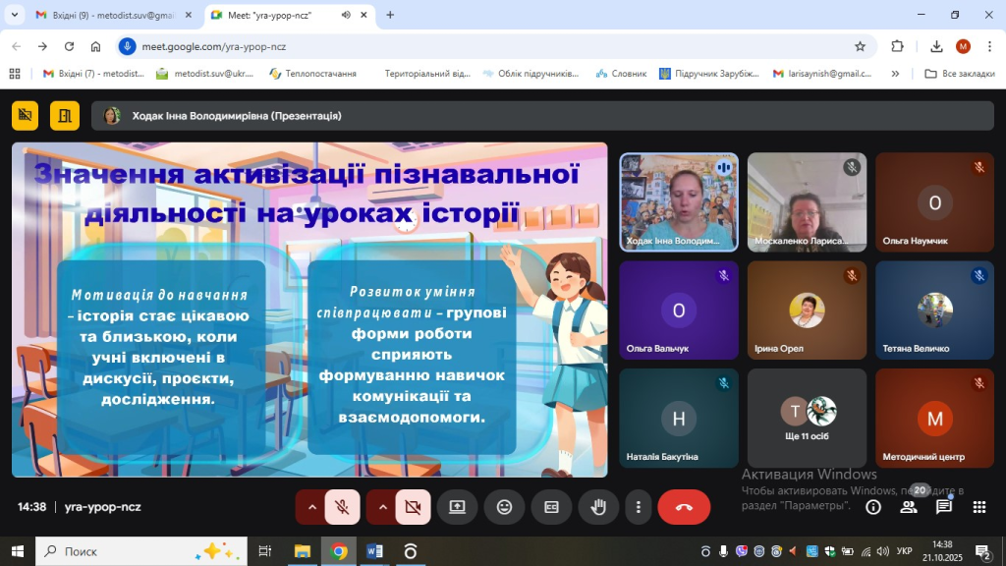The image size is (1006, 566).
Task: Open meeting details info icon
Action: pyautogui.click(x=872, y=507)
